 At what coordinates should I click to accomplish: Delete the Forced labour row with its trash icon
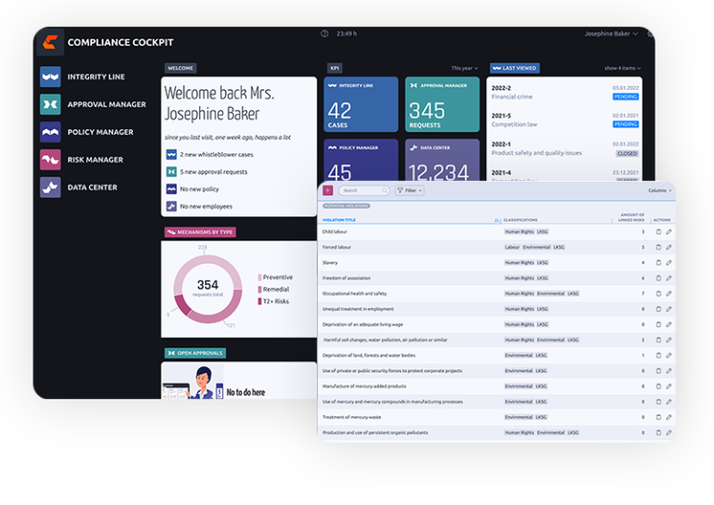[x=658, y=247]
